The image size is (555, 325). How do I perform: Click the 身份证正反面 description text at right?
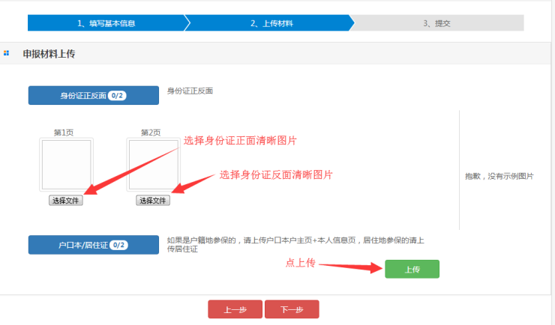click(190, 91)
